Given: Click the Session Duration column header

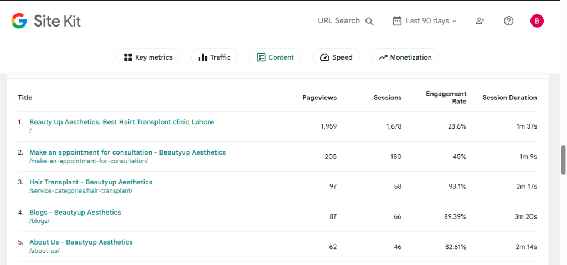Looking at the screenshot, I should click(x=509, y=97).
